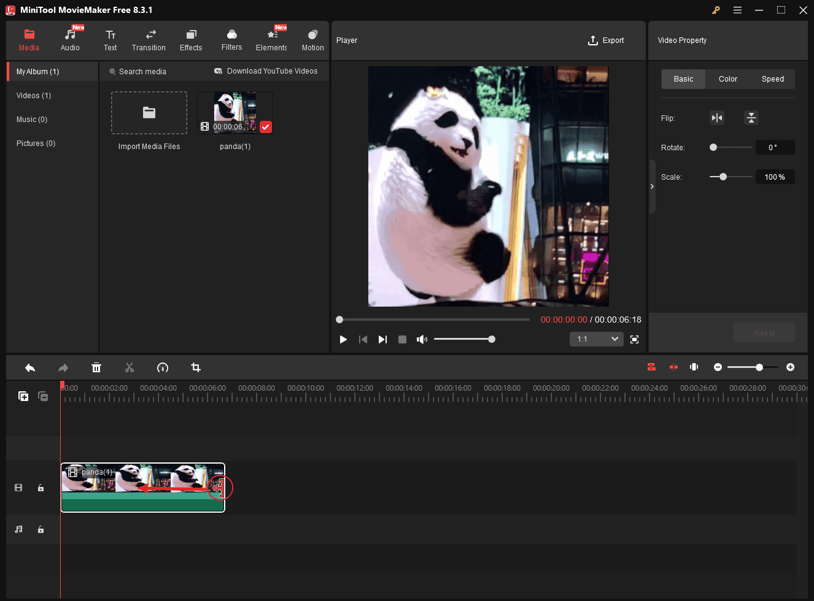
Task: Open the crop tool on the toolbar
Action: click(x=196, y=367)
